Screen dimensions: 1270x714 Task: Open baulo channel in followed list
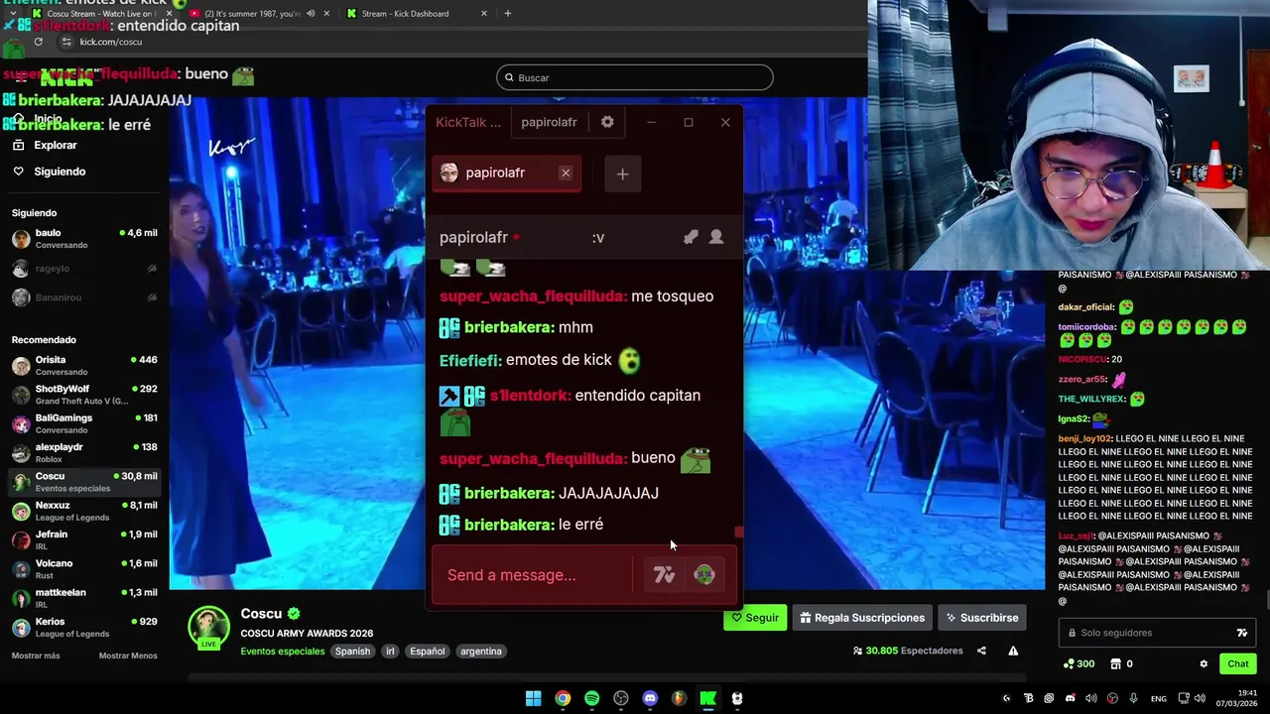pos(84,238)
